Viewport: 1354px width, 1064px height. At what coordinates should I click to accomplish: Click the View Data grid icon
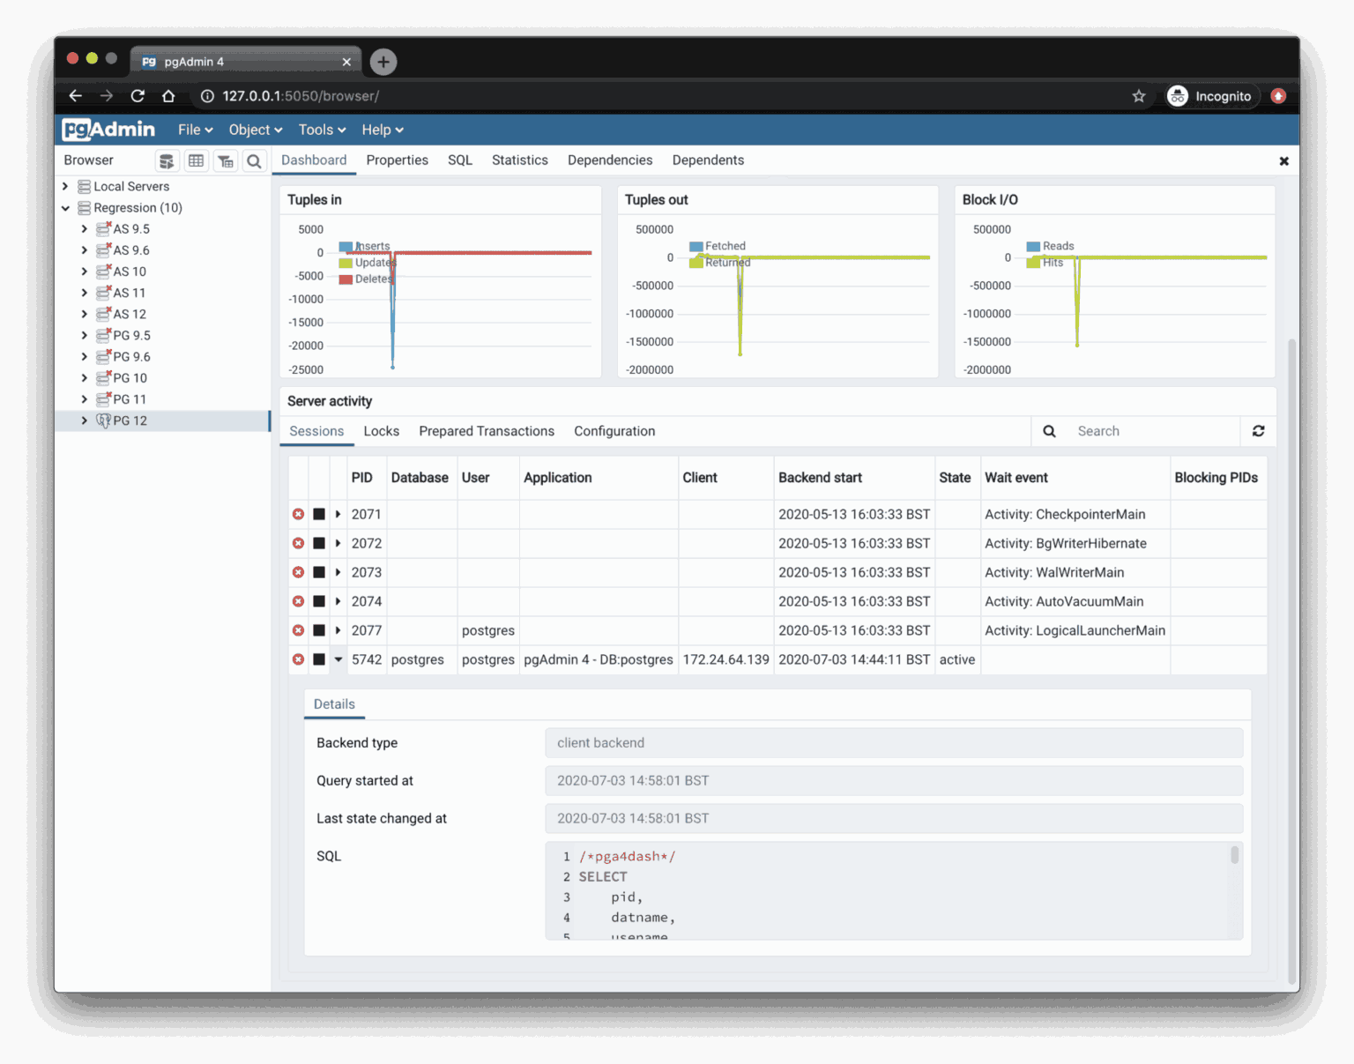click(x=196, y=160)
